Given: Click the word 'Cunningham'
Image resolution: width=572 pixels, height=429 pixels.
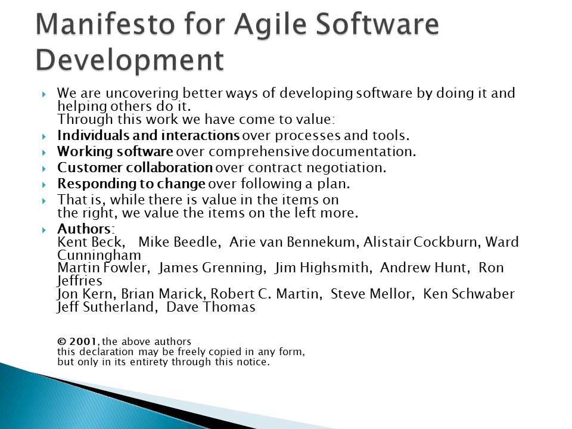Looking at the screenshot, I should [100, 255].
